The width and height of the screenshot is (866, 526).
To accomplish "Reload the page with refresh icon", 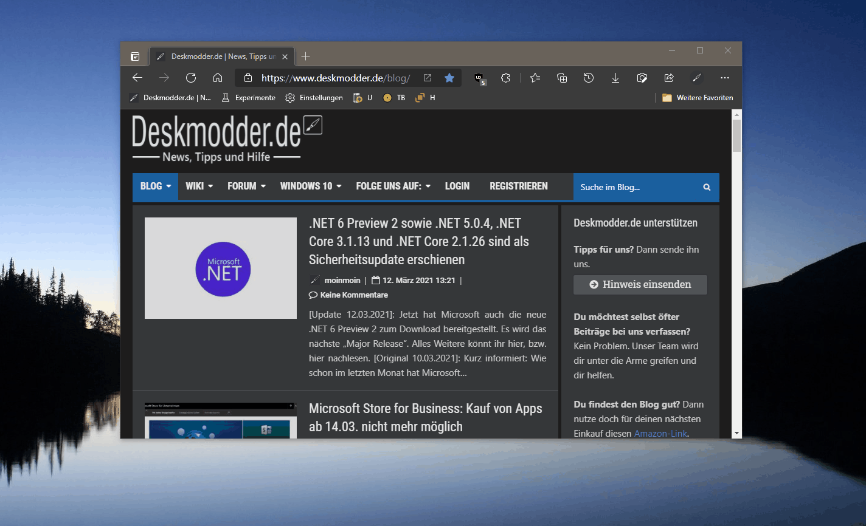I will coord(191,78).
